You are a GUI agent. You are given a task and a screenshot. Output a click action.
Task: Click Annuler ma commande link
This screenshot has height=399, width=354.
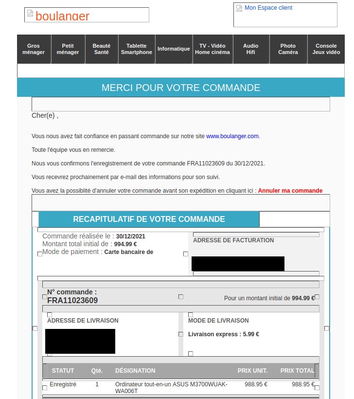click(x=290, y=191)
